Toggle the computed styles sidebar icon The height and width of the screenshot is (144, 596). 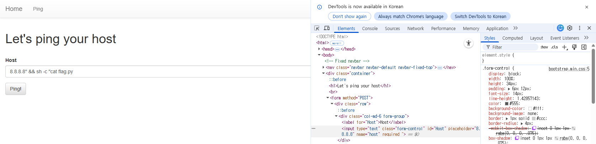pos(584,47)
